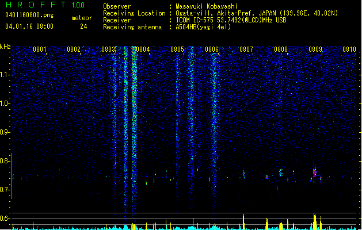Click the 0.6 kHz axis label
362x230 pixels.
pos(5,218)
